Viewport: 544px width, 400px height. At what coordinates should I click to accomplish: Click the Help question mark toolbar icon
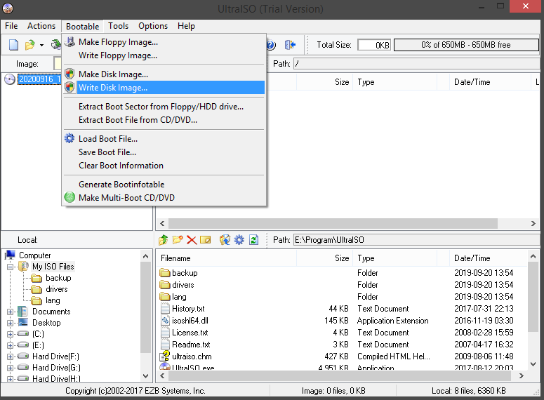pos(271,45)
